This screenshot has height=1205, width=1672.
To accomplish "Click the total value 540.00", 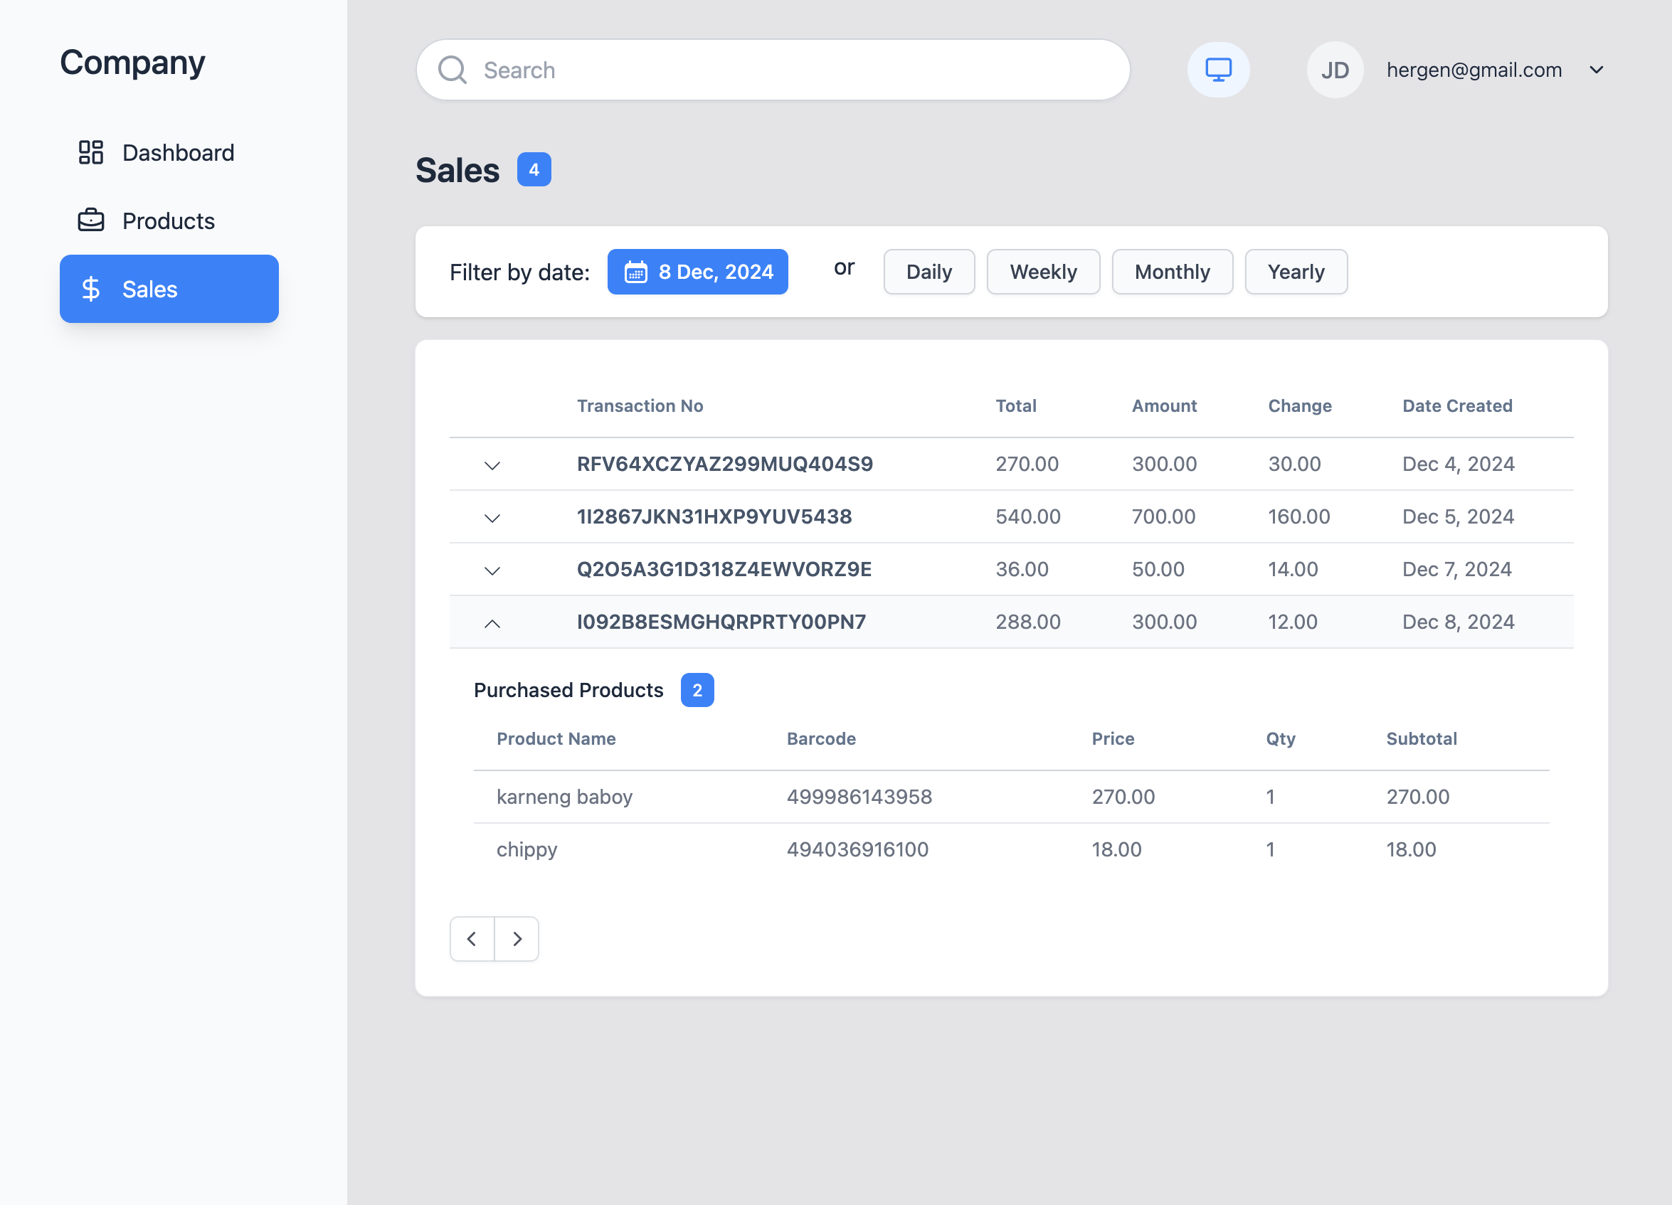I will tap(1027, 516).
